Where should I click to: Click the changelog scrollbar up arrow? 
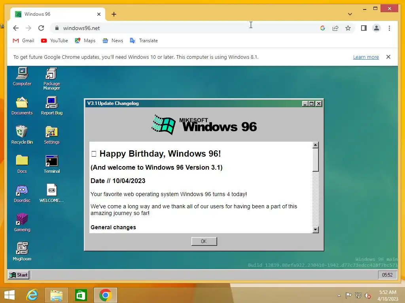[315, 145]
